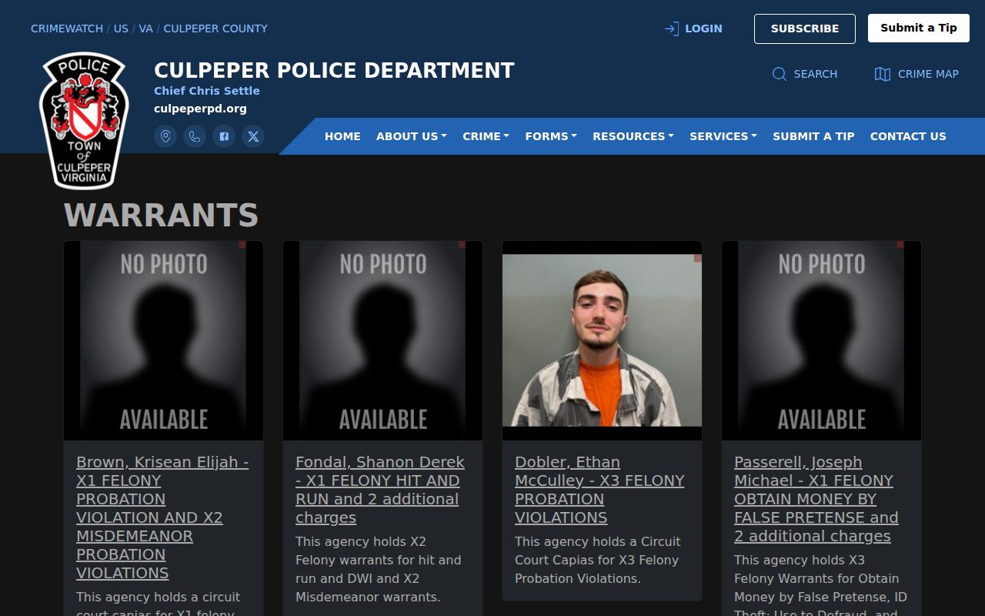
Task: Open the Crime Map icon
Action: pos(883,74)
